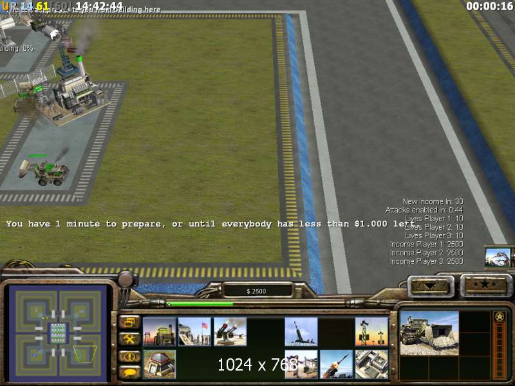Click the 00:00:16 game timer
The image size is (515, 386).
489,6
